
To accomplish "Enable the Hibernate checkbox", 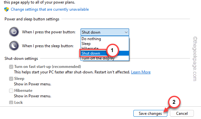I will (x=11, y=91).
